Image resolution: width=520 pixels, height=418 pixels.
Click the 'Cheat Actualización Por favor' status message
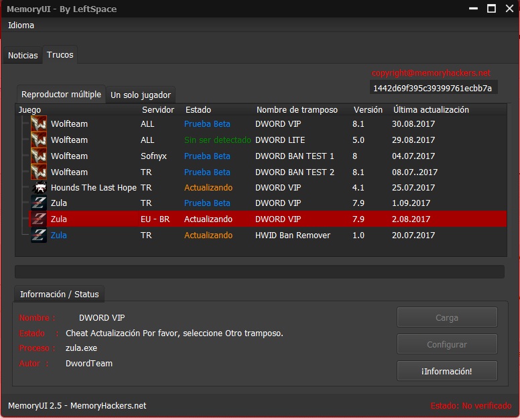pos(174,333)
